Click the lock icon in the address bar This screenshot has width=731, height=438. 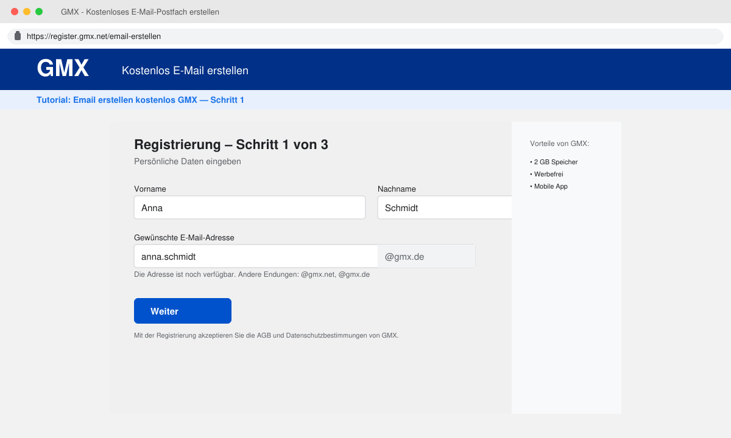coord(18,36)
